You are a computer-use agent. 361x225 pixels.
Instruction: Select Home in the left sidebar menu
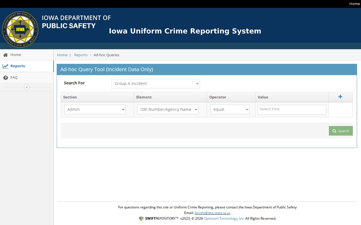coord(27,55)
